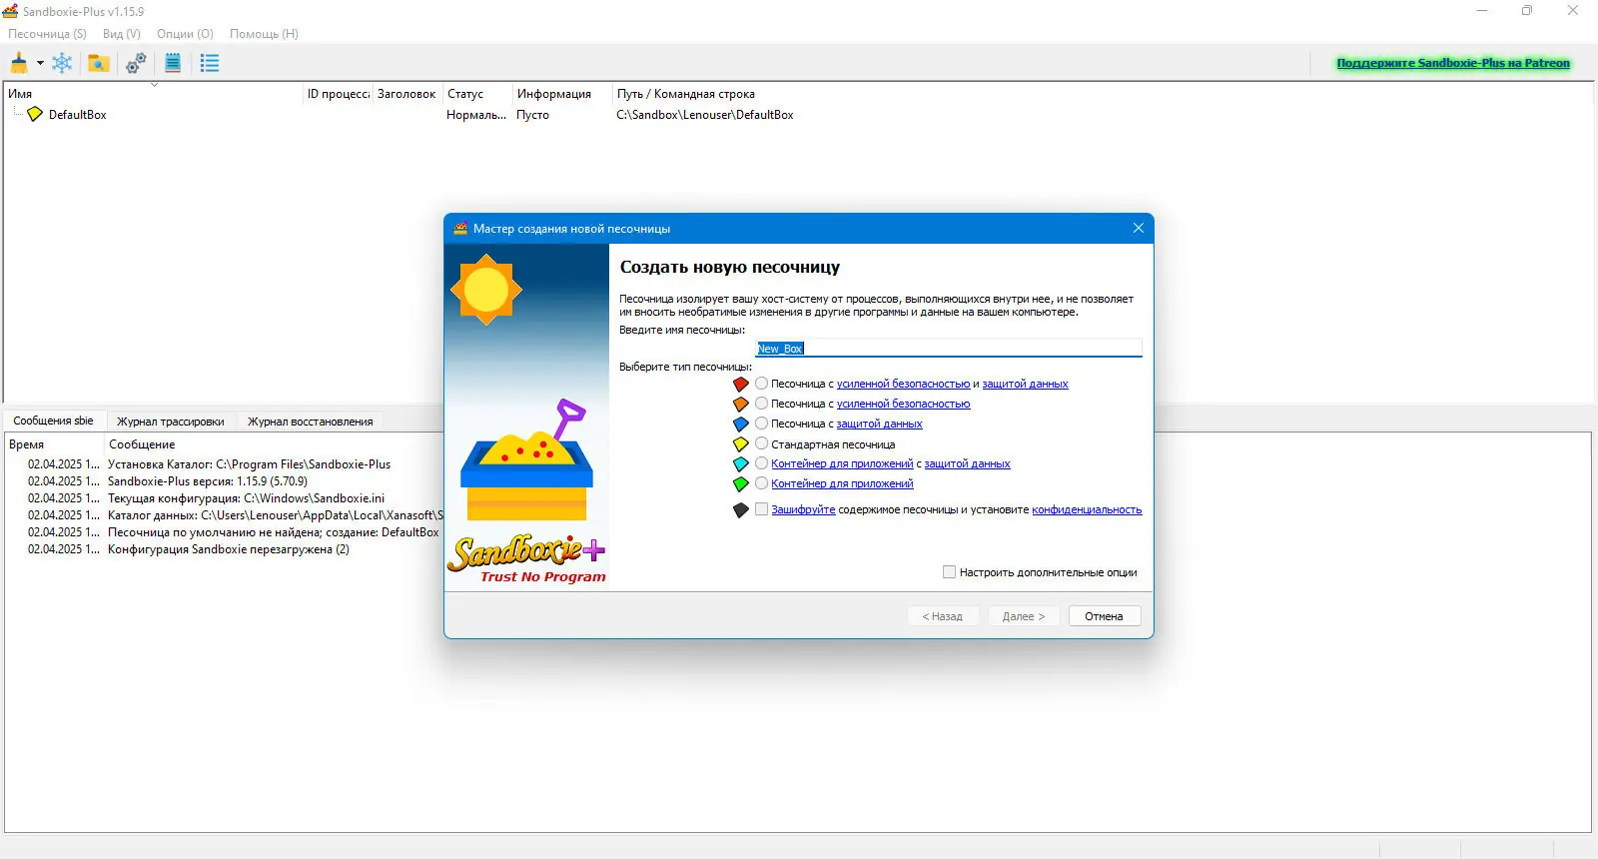Open Контейнер для приложений link on the green row

[x=842, y=483]
